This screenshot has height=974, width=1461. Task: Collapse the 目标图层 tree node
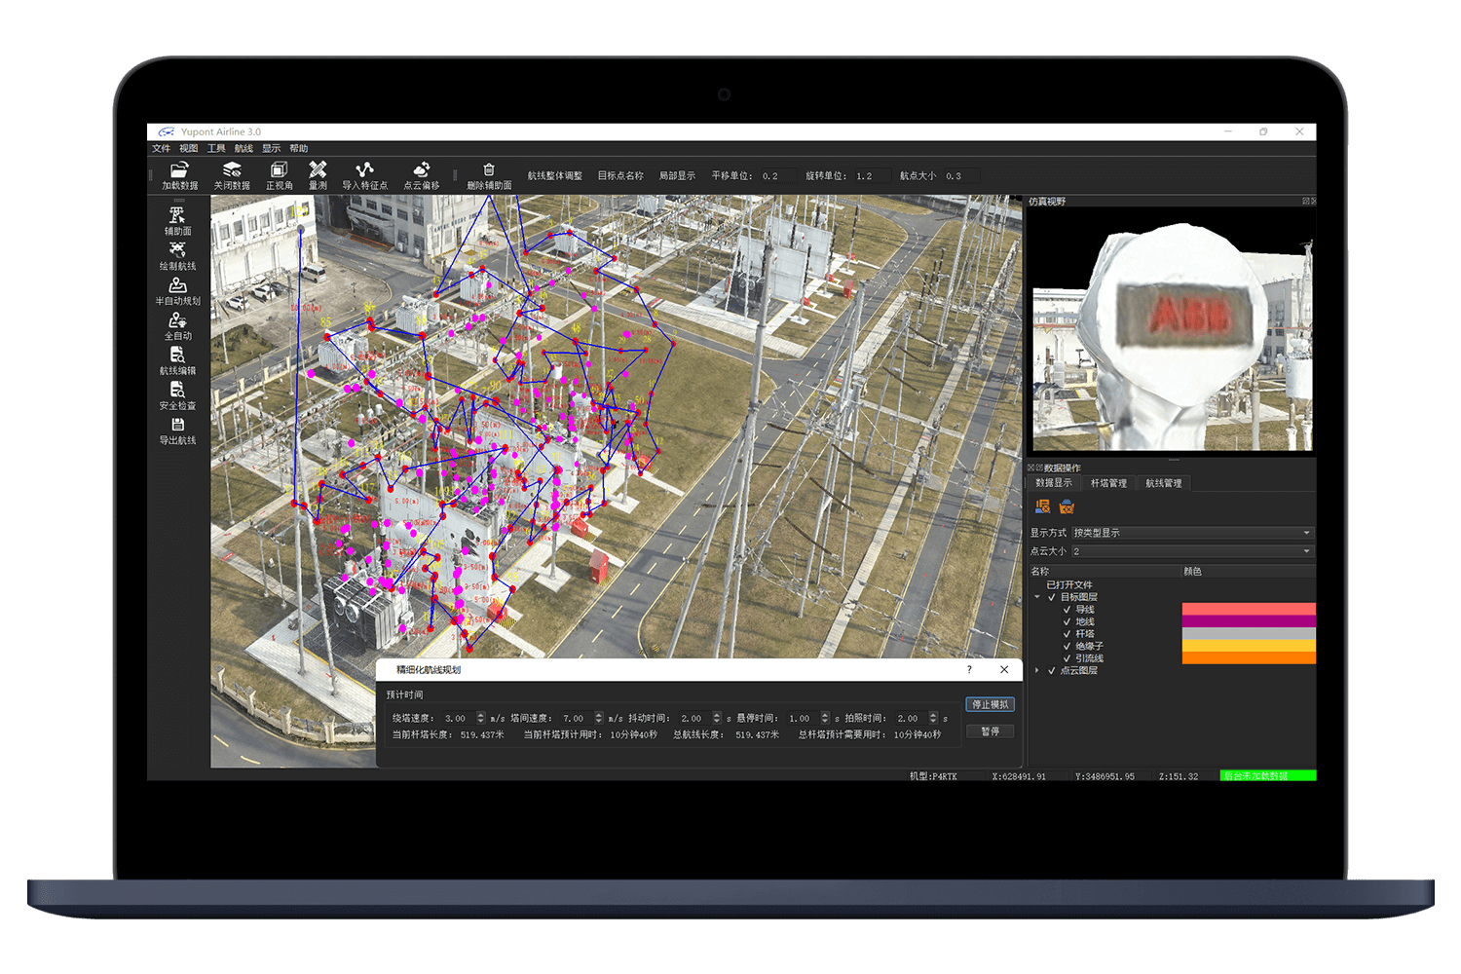1037,597
